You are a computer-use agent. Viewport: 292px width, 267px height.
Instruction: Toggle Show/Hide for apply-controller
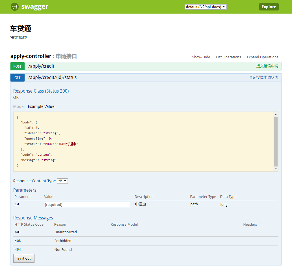(201, 57)
